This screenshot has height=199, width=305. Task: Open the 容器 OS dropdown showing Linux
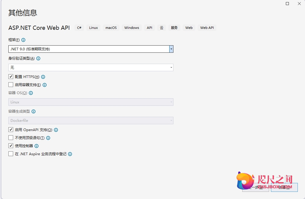coord(91,102)
